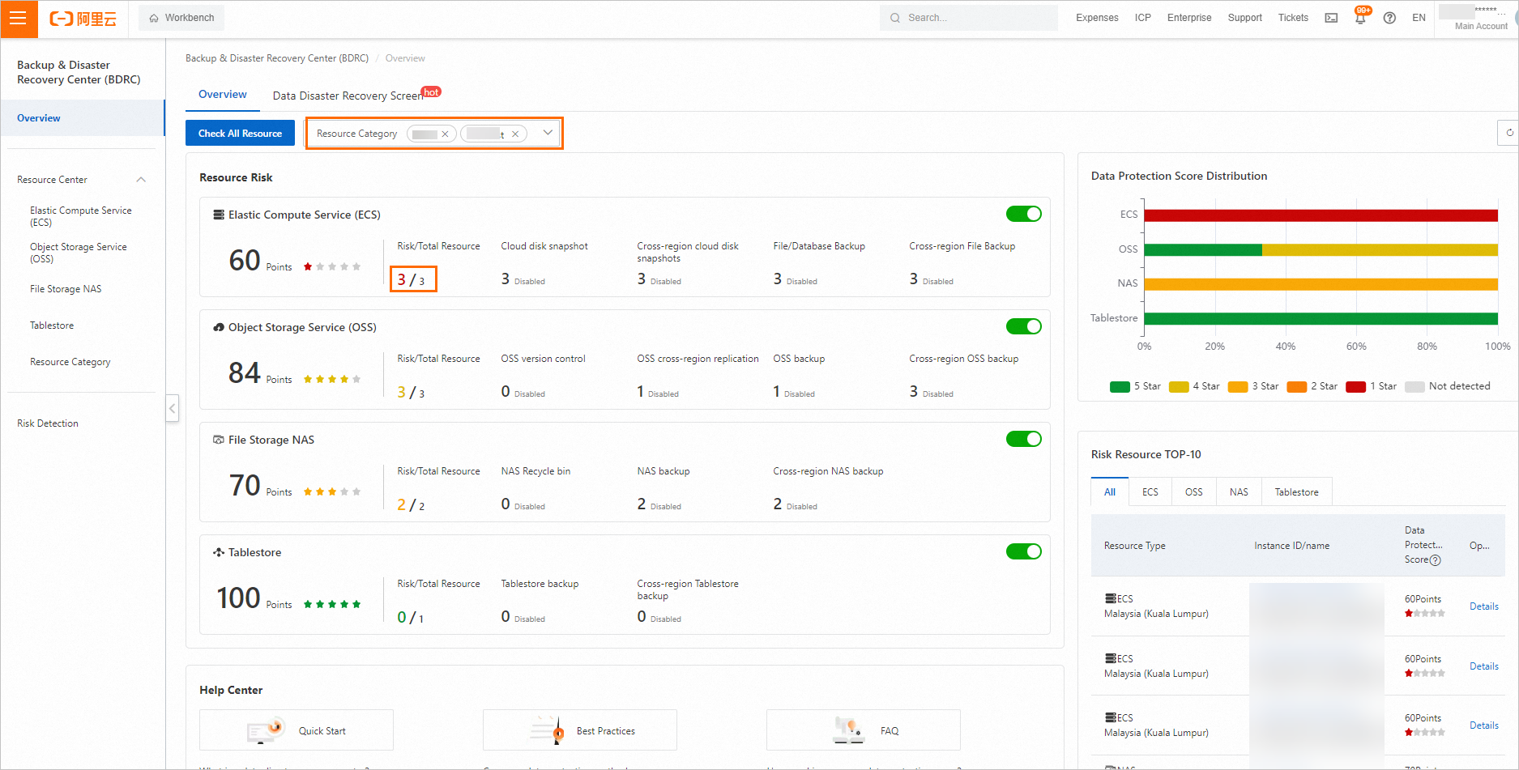Click the 3 Star orange legend swatch

click(1238, 386)
